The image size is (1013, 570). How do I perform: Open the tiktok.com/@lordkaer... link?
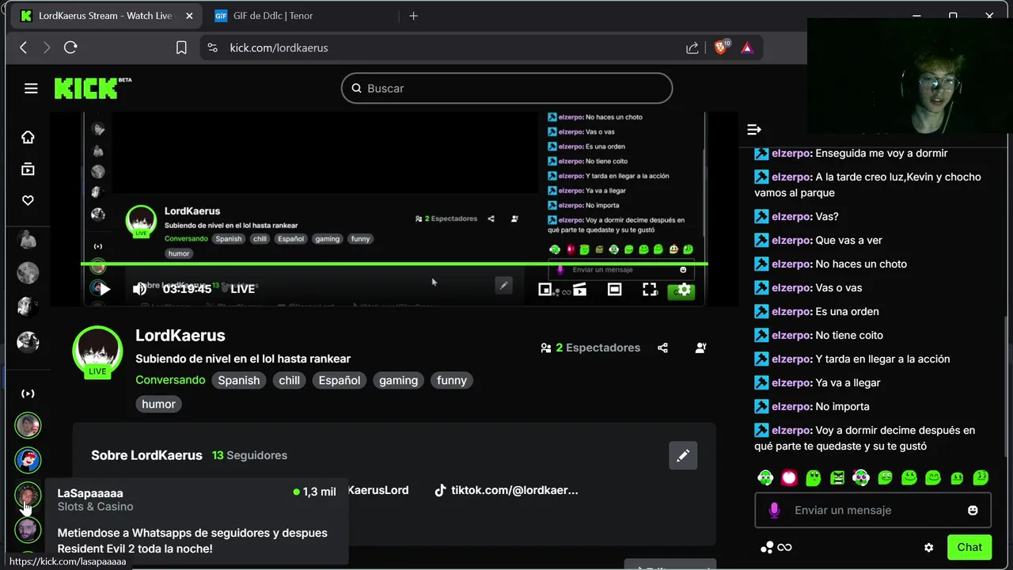[x=506, y=490]
